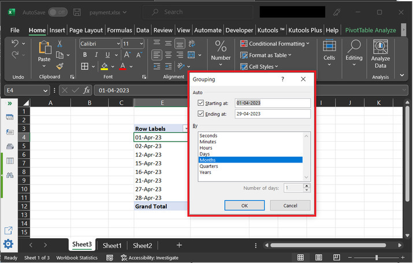413x263 pixels.
Task: Click the Ending at date field
Action: tap(272, 114)
